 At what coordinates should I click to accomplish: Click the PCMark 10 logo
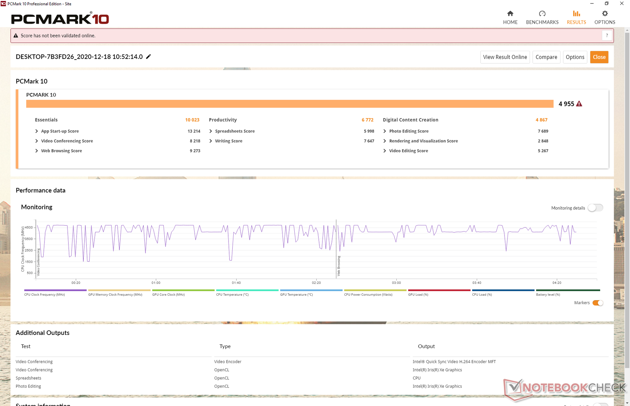pyautogui.click(x=60, y=18)
